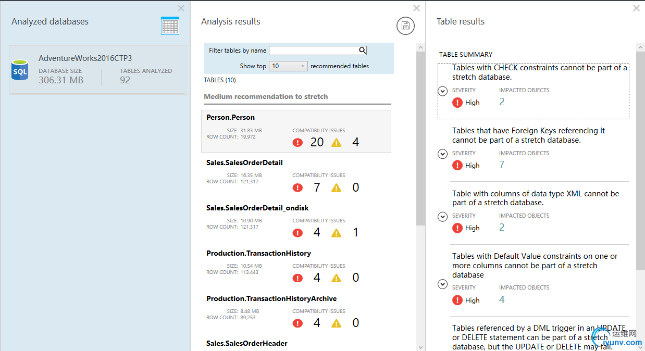Click the TABLES (10) label
645x351 pixels.
220,80
